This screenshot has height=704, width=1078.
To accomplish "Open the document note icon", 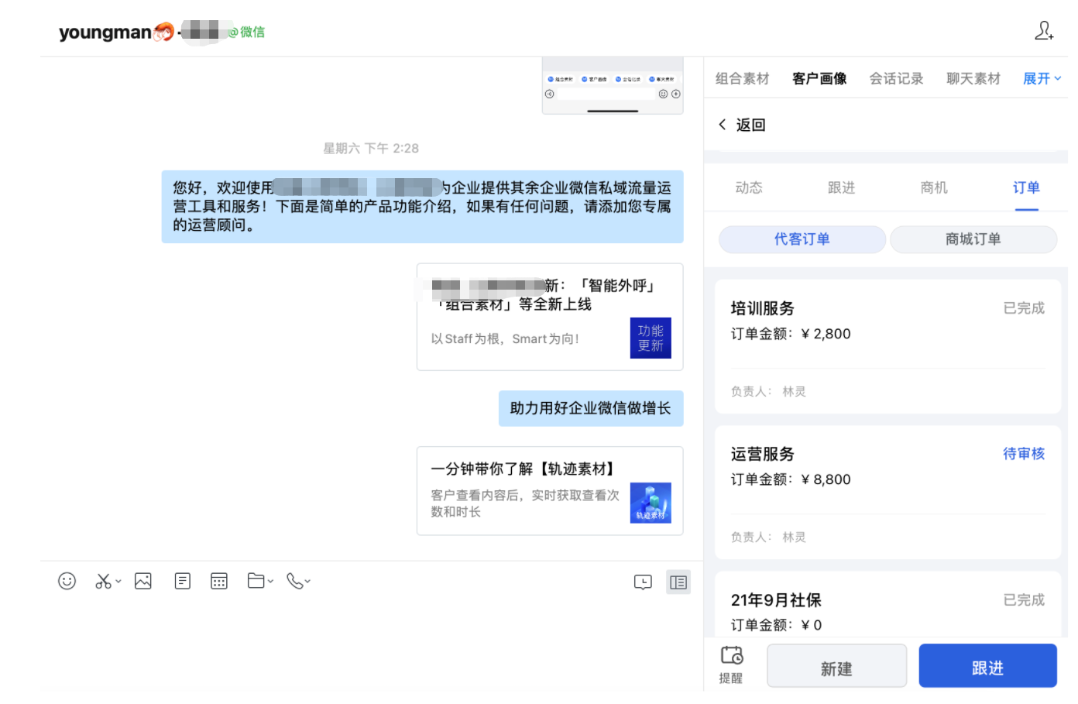I will (x=183, y=581).
